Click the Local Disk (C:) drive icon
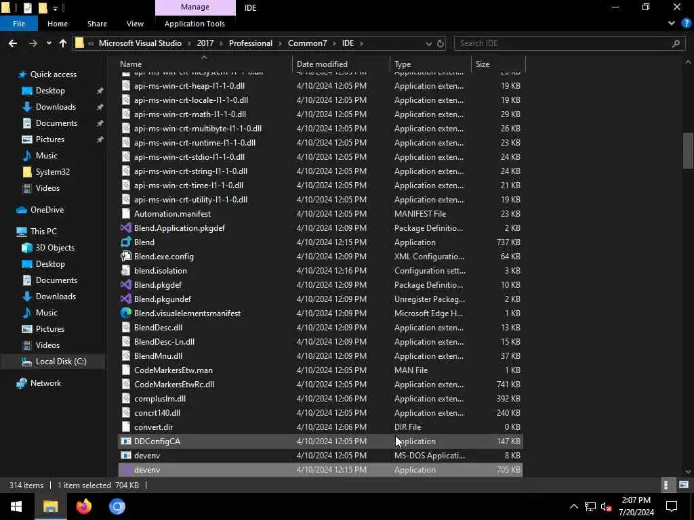694x520 pixels. pos(27,362)
